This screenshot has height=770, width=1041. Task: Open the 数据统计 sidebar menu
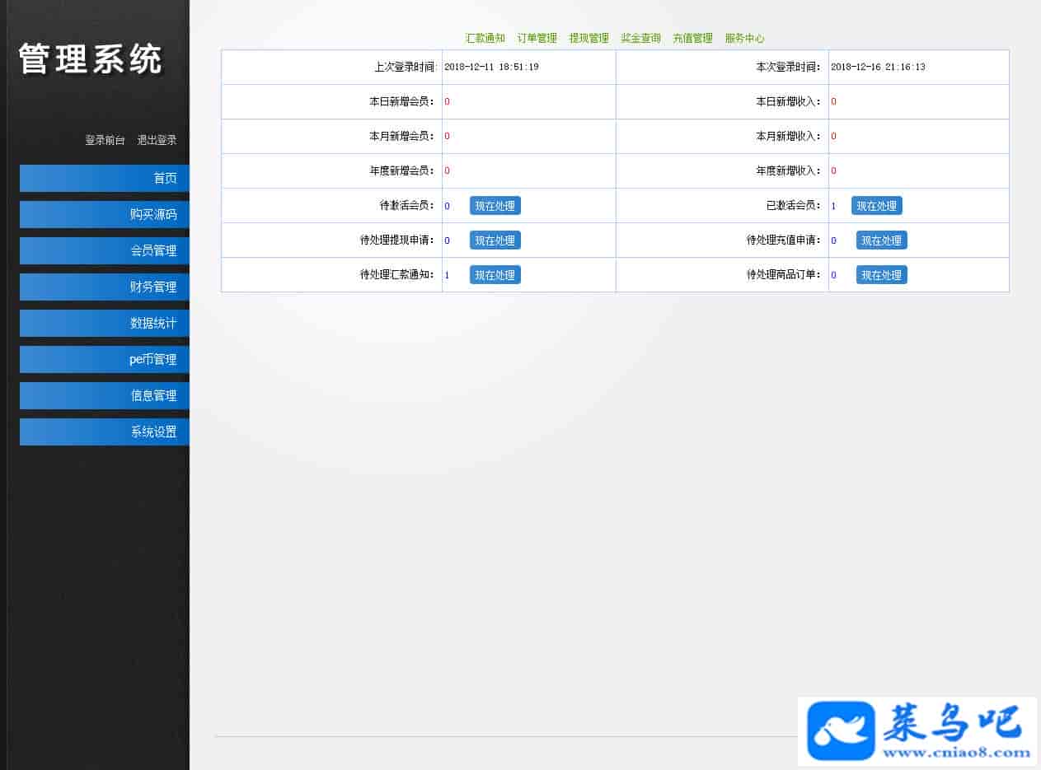click(105, 323)
